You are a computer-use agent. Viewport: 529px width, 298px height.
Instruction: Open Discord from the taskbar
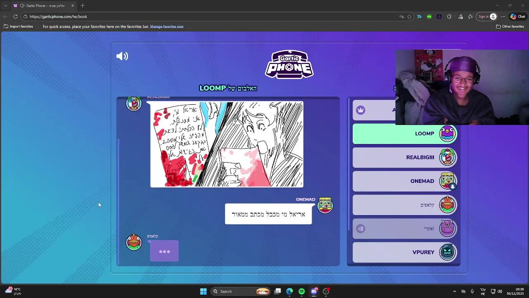click(x=314, y=291)
